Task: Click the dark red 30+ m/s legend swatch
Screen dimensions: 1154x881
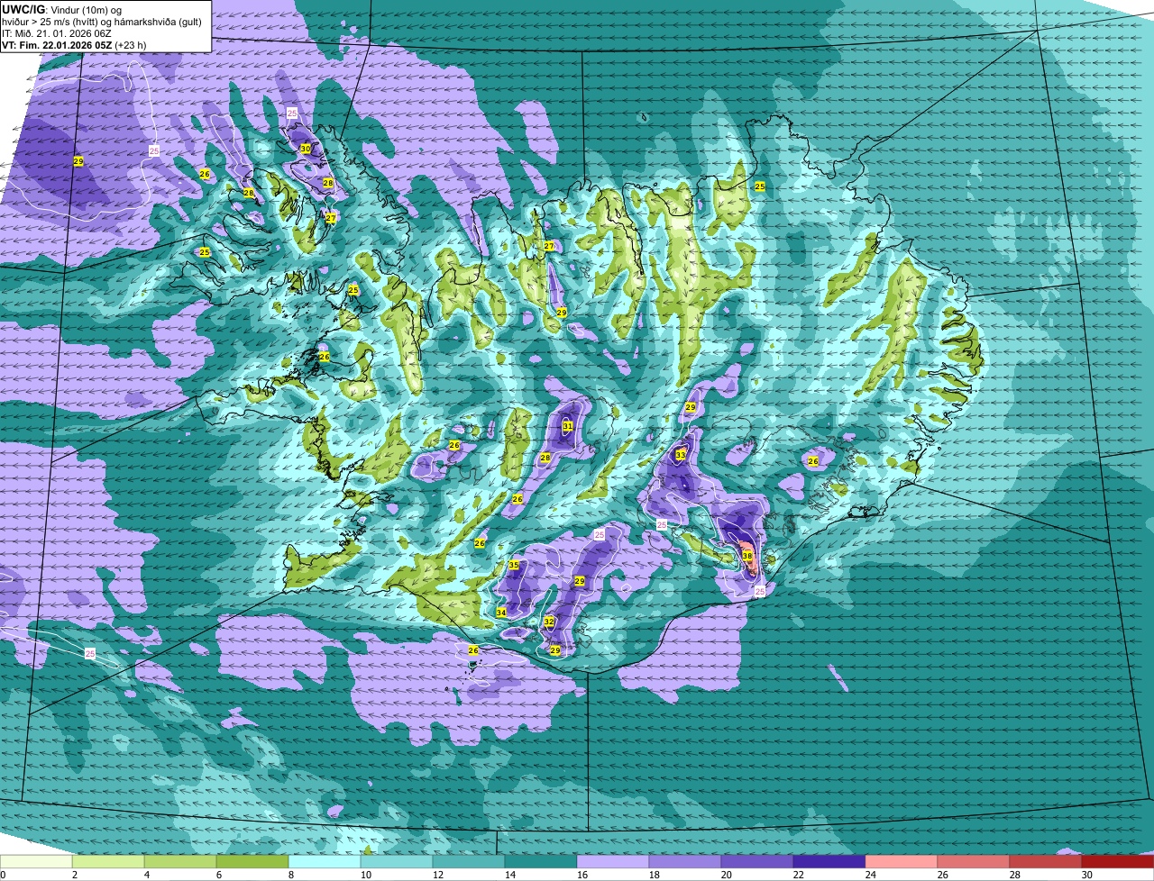Action: coord(1118,861)
